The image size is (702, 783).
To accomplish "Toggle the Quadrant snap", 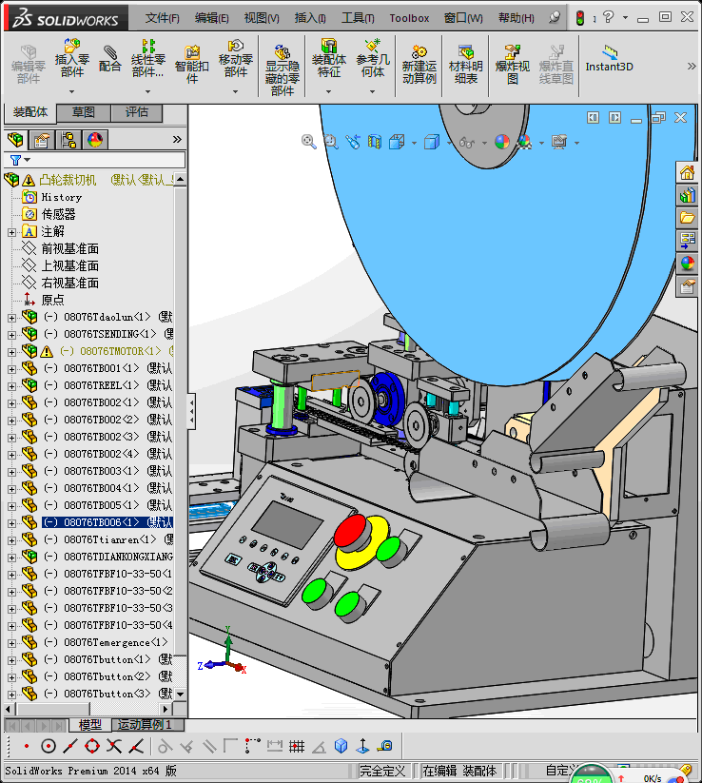I will click(92, 746).
